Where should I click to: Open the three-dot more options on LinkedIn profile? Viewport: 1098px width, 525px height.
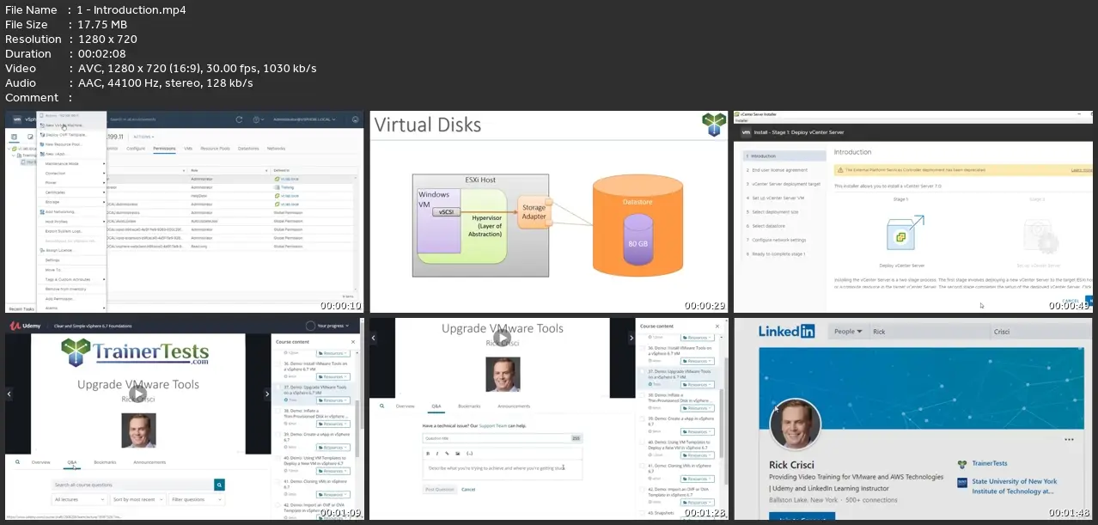(1069, 439)
